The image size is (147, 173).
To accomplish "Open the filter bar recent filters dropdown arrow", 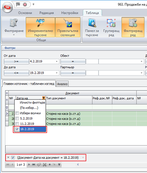I will 83,158.
